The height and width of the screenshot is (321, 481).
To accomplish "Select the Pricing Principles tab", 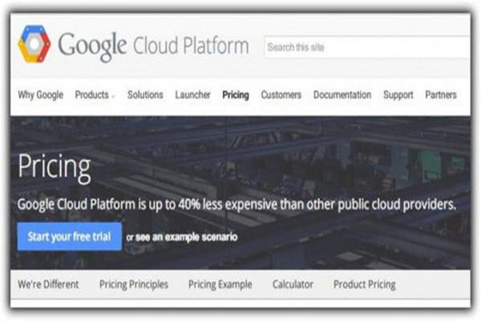I will point(134,284).
